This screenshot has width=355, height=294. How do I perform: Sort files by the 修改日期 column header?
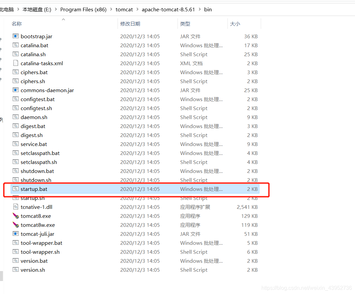click(x=130, y=24)
